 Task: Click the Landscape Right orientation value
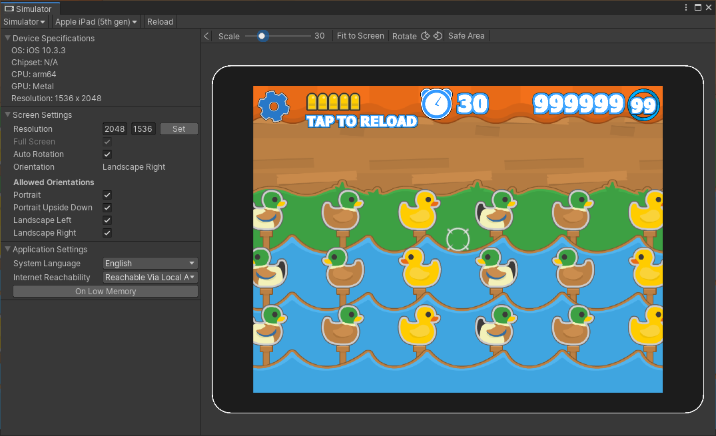tap(134, 167)
